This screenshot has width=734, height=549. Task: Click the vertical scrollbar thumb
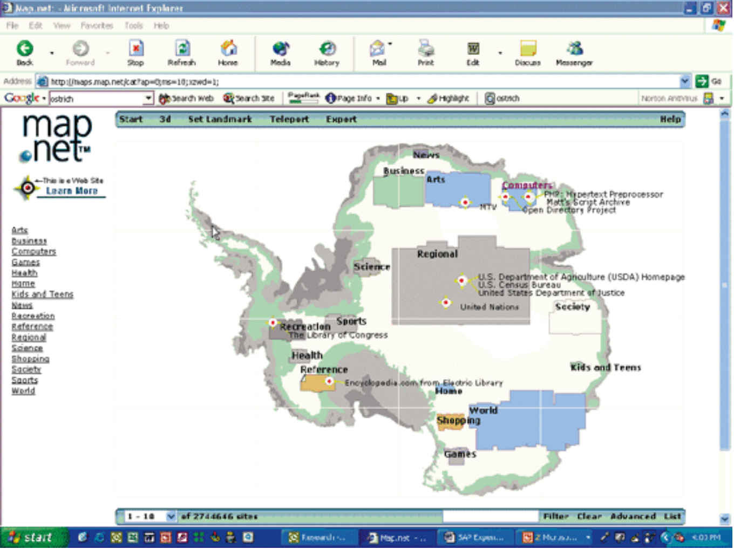pyautogui.click(x=725, y=285)
